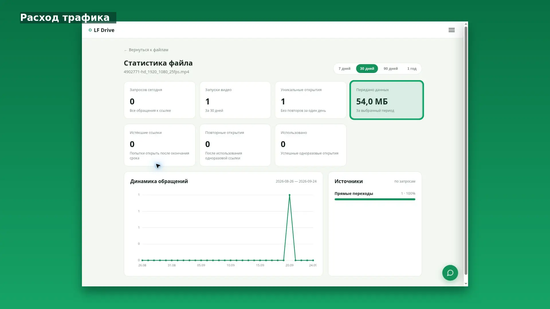Click the 1 · 100% value
The image size is (550, 309).
pyautogui.click(x=408, y=193)
